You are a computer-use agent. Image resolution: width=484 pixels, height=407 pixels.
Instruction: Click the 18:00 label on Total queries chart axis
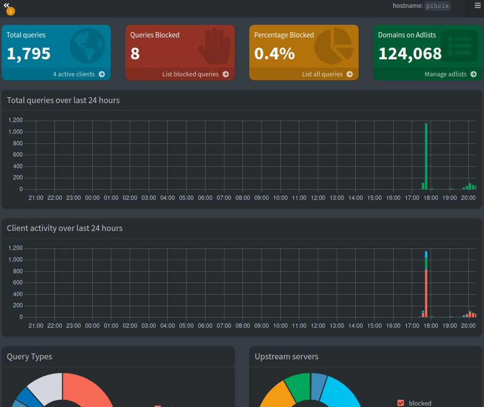[431, 198]
